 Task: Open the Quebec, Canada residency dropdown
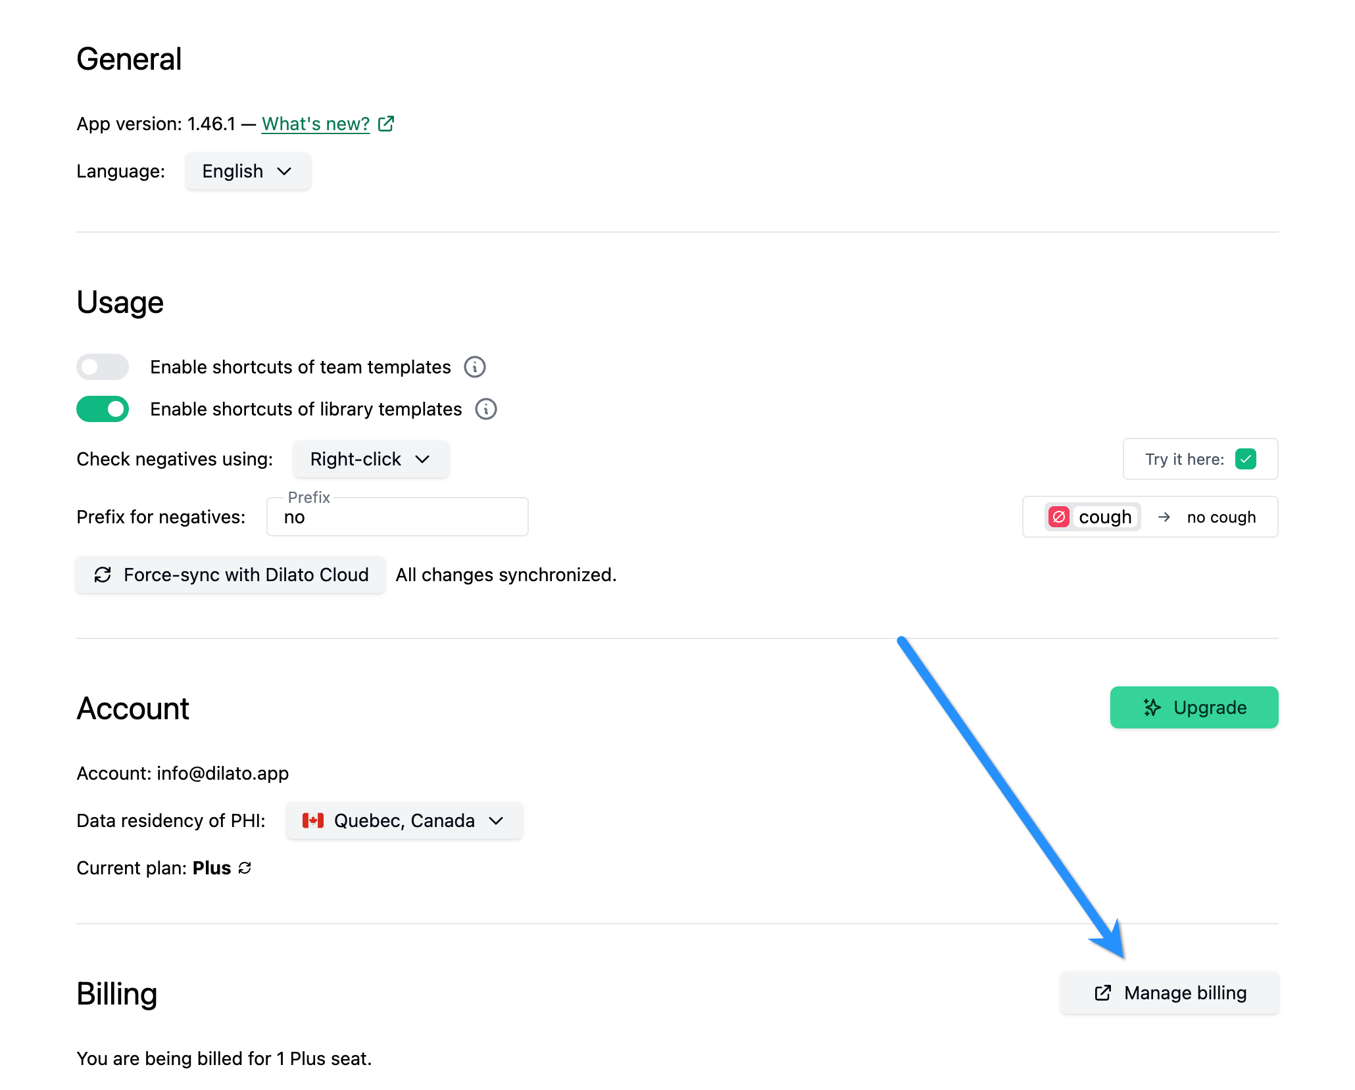tap(403, 820)
